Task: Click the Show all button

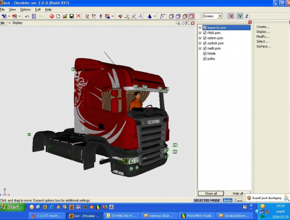Action: (211, 193)
